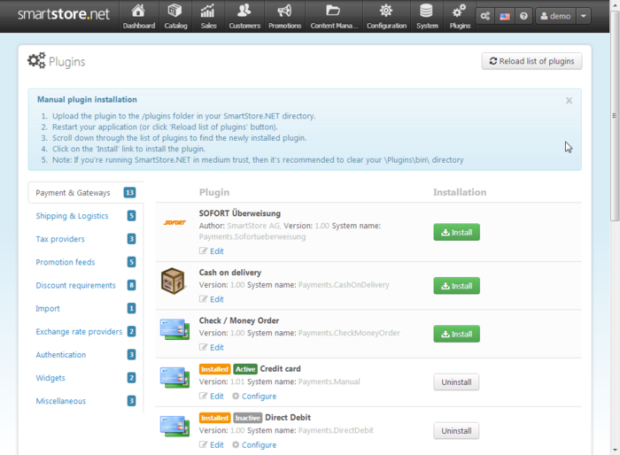Click the Direct Debit plugin card icon

[174, 426]
